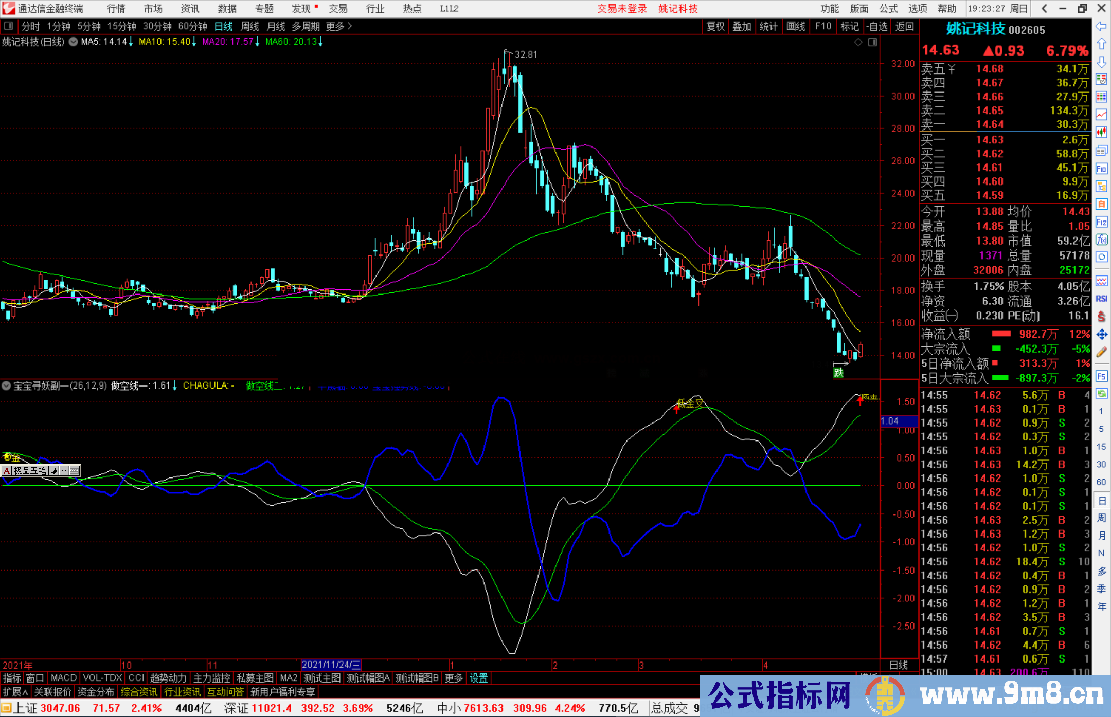Select the pencil drawing tool in right sidebar

click(x=1102, y=349)
